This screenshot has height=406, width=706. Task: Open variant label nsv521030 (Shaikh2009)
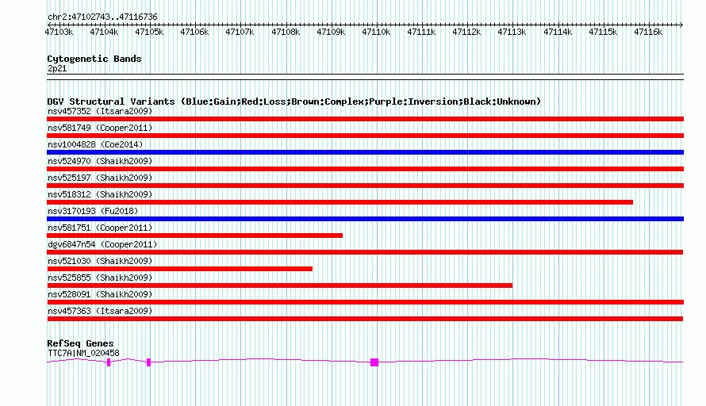(x=100, y=261)
